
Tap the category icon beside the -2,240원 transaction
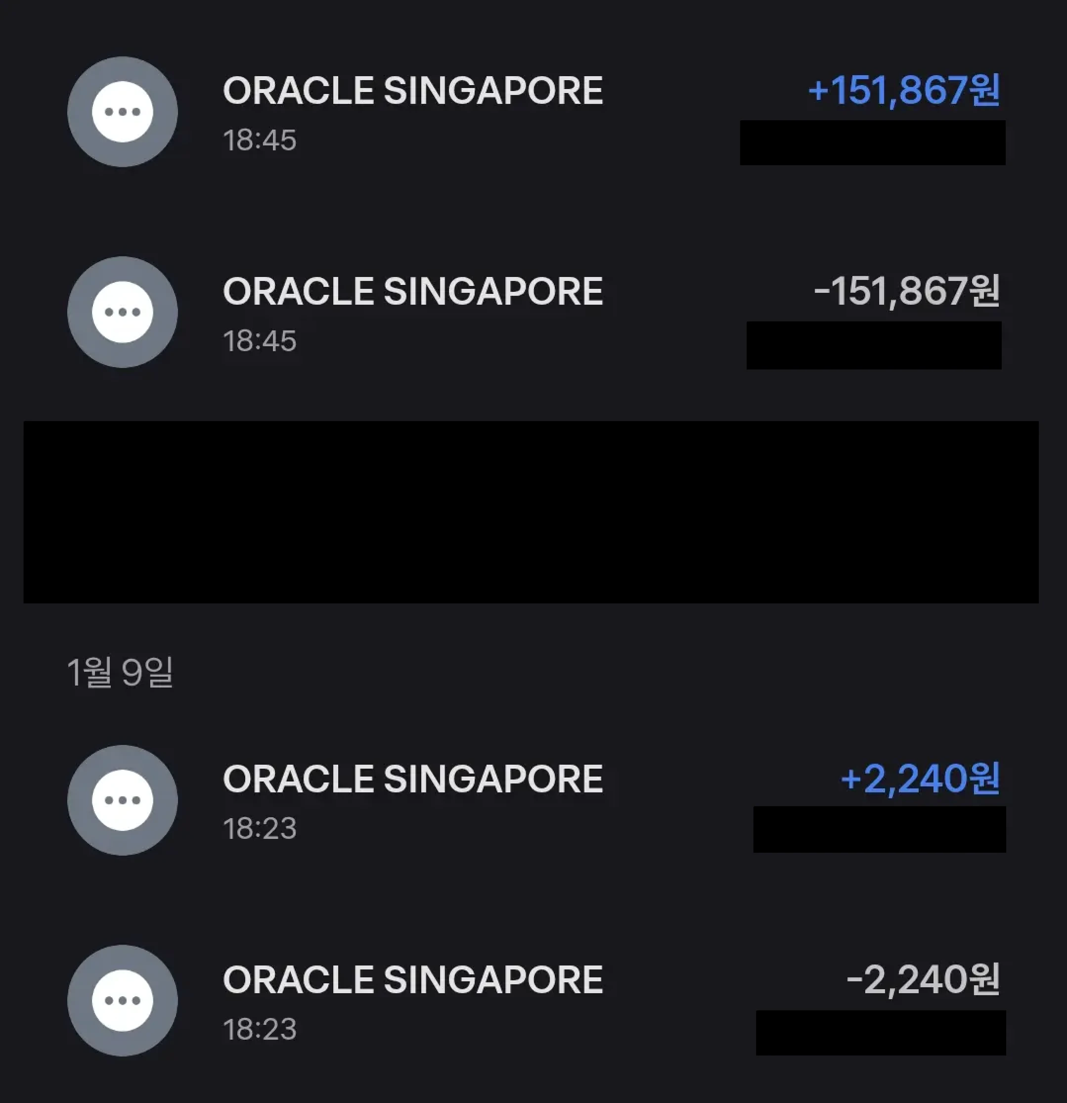tap(123, 1000)
